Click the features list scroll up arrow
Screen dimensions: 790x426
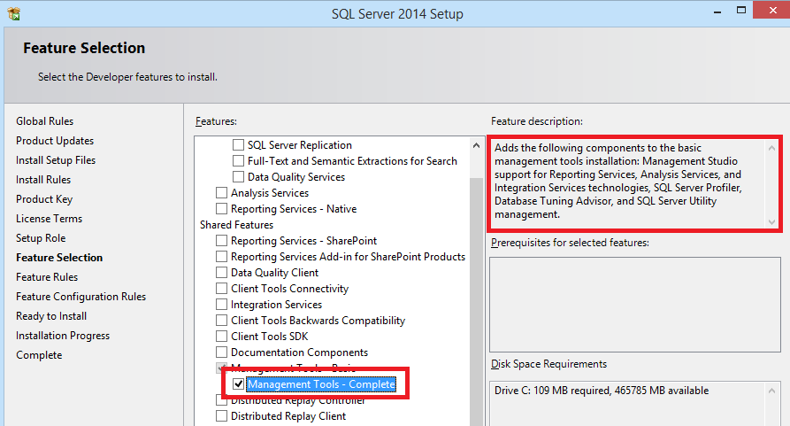click(x=476, y=146)
